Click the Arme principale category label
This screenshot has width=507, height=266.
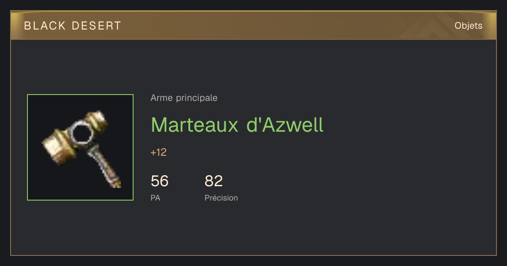pyautogui.click(x=184, y=98)
